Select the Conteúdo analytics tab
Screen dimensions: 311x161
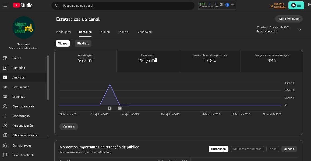click(x=85, y=32)
